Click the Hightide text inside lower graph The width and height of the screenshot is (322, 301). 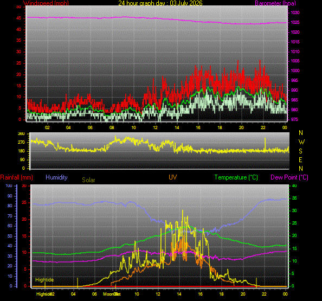point(44,280)
